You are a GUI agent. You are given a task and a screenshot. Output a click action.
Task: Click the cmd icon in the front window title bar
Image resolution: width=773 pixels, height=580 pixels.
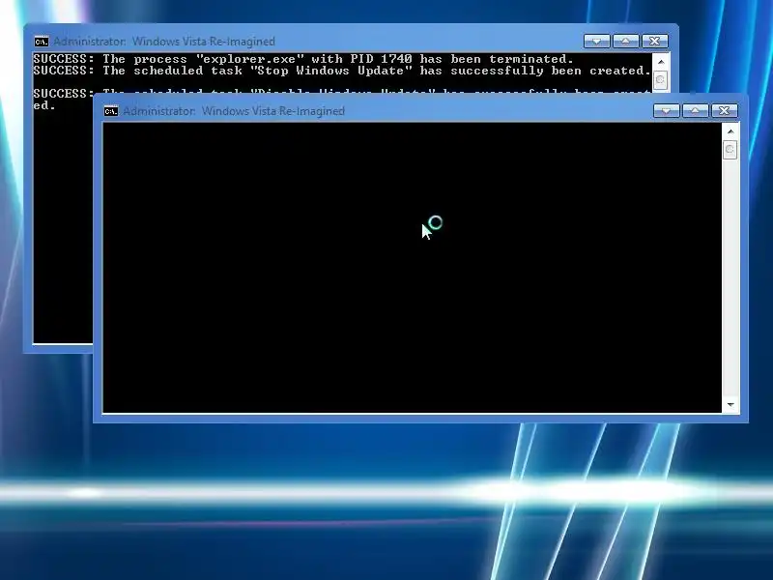coord(111,111)
